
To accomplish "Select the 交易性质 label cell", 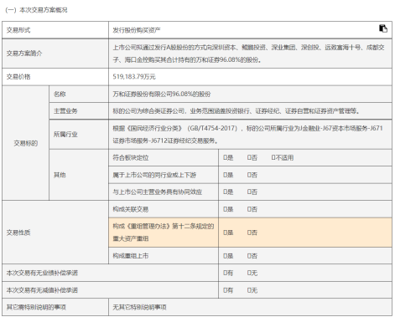I will 55,233.
